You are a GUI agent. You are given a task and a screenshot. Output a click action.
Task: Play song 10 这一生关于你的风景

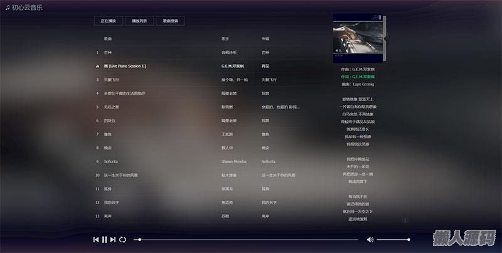tap(120, 176)
